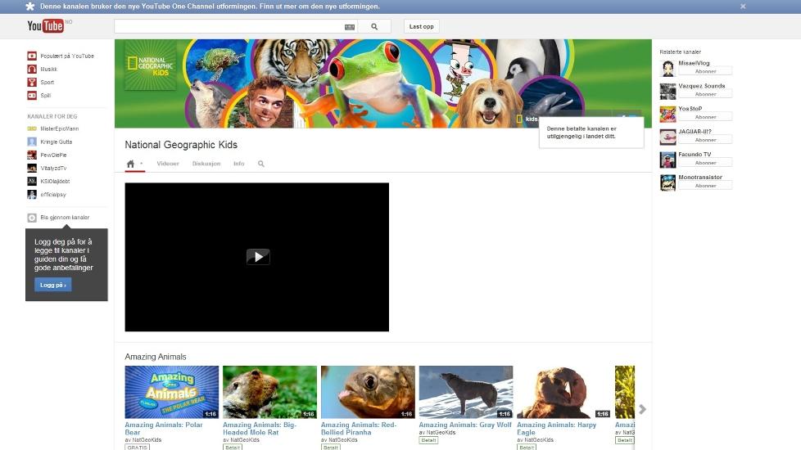Dismiss the One Channel notification banner
Screen dimensions: 801x450
pyautogui.click(x=743, y=7)
